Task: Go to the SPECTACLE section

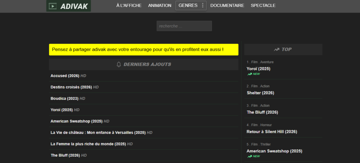Action: pos(263,6)
